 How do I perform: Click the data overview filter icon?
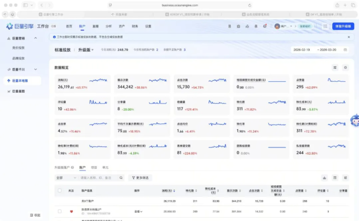[335, 67]
